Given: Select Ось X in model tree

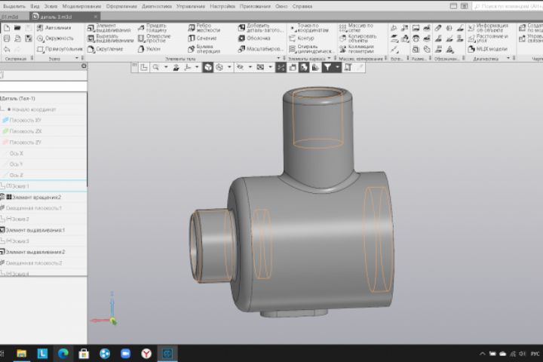Looking at the screenshot, I should [x=17, y=153].
